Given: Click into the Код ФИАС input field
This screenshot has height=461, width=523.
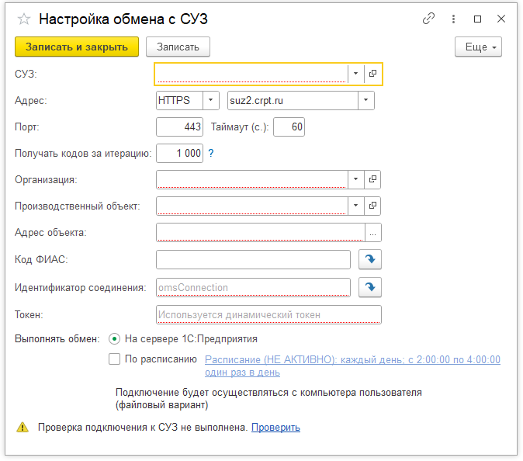Looking at the screenshot, I should coord(253,259).
